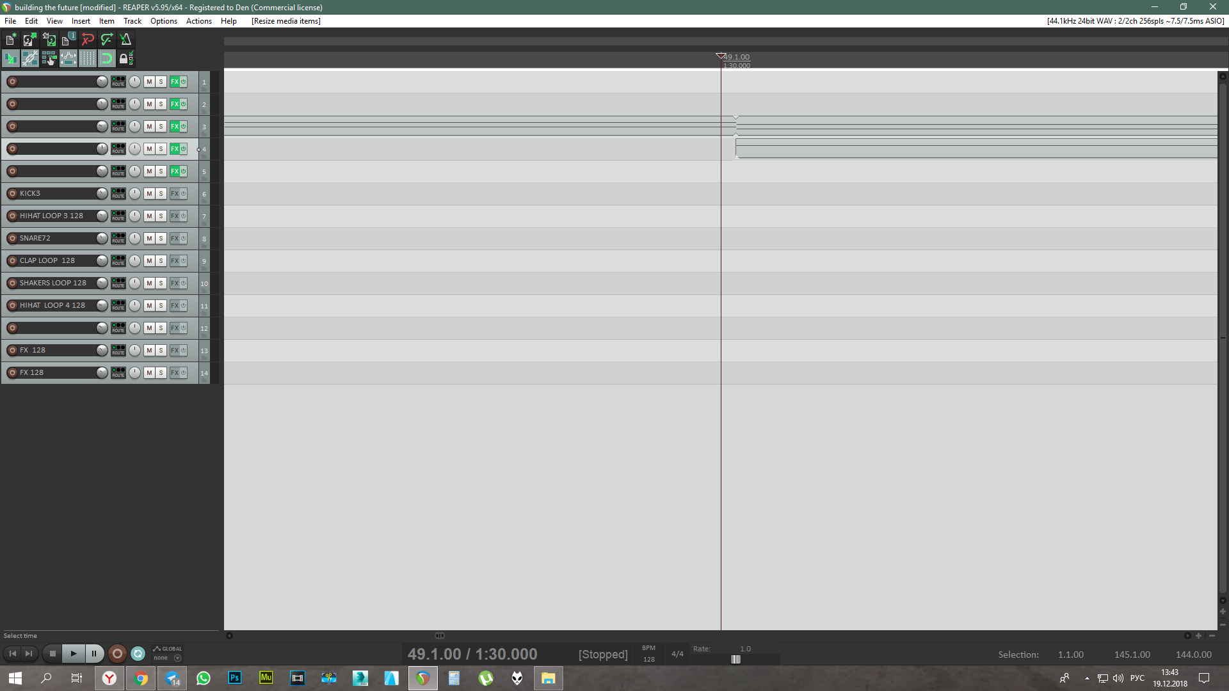This screenshot has height=691, width=1229.
Task: Mute the SNARE72 track
Action: (149, 239)
